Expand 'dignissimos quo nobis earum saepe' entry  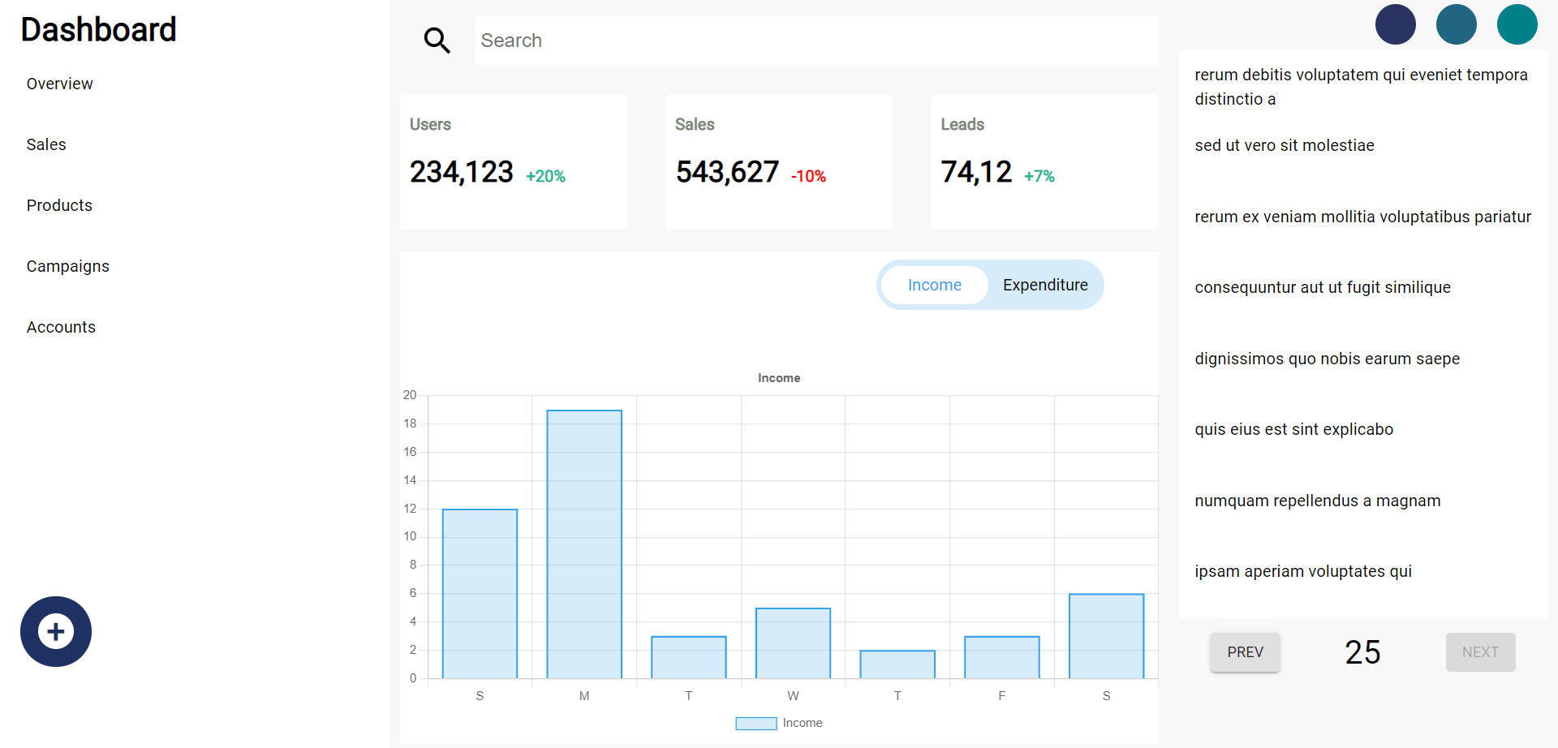coord(1327,358)
